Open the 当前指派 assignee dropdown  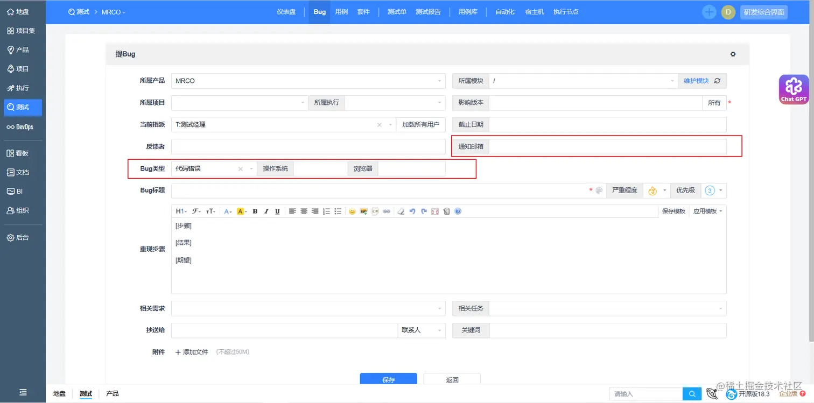(284, 124)
